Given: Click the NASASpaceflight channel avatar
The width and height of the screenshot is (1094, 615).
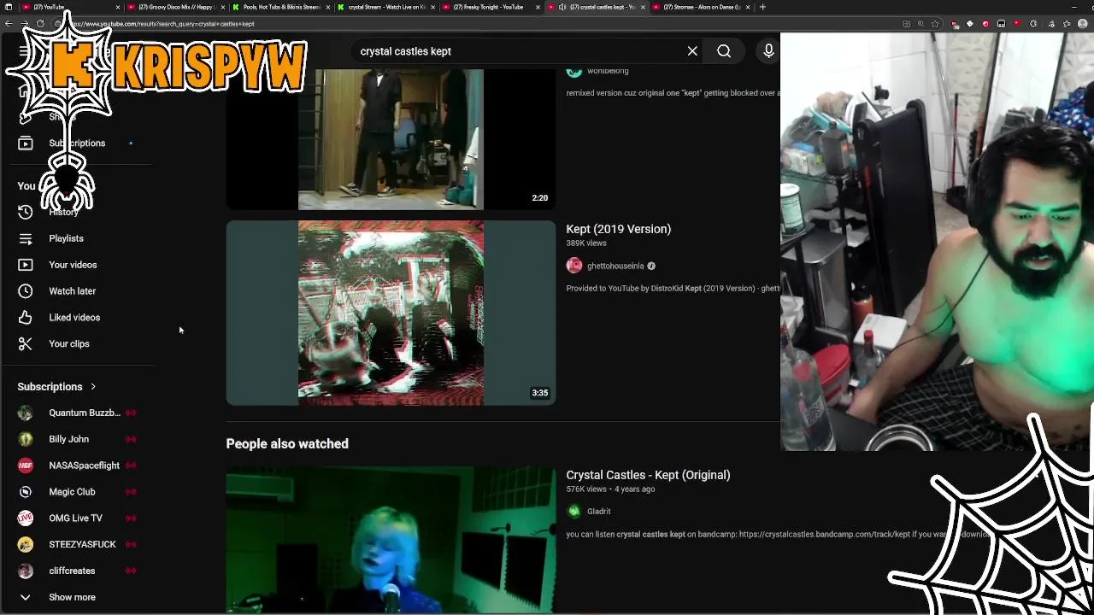Looking at the screenshot, I should (x=26, y=466).
